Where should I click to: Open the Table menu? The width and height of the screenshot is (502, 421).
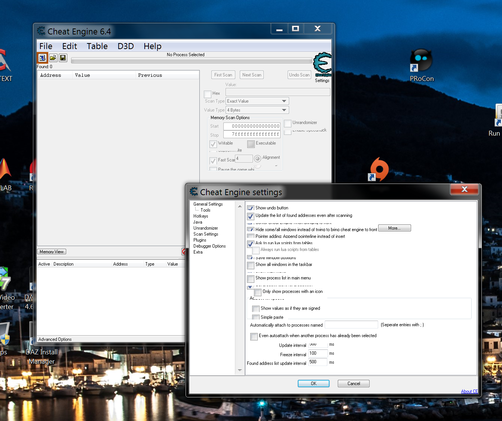pos(97,46)
